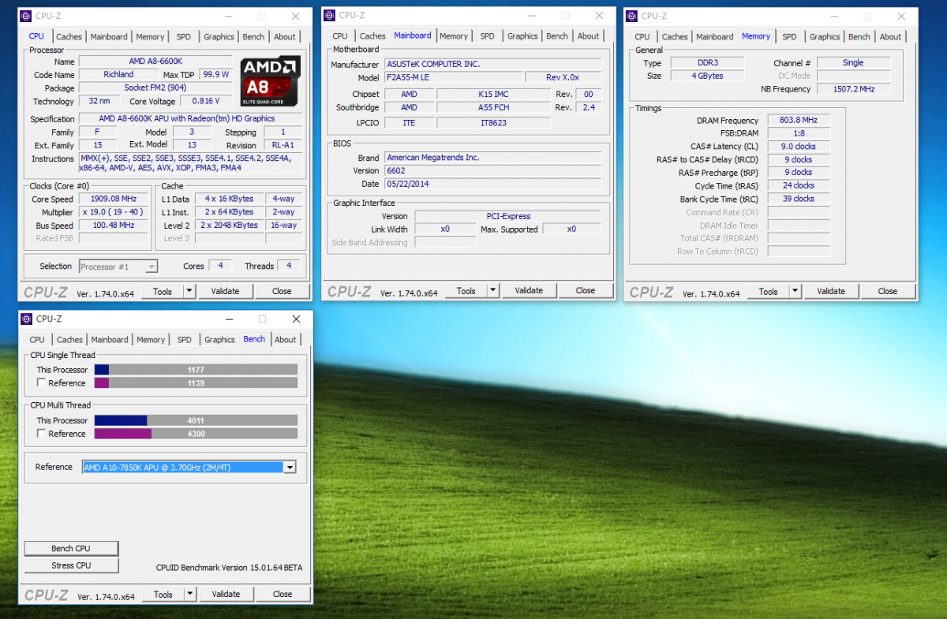Switch to the CPU tab in the Bench window

[37, 340]
